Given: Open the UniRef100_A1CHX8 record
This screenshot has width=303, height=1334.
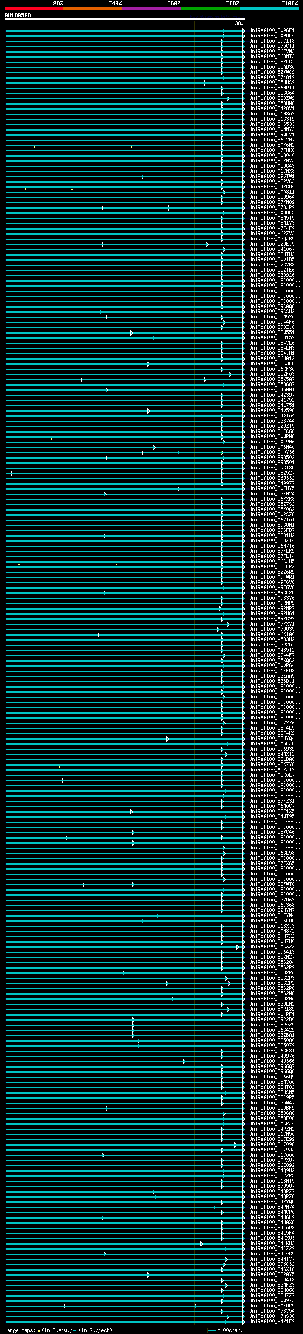Looking at the screenshot, I should pyautogui.click(x=272, y=171).
